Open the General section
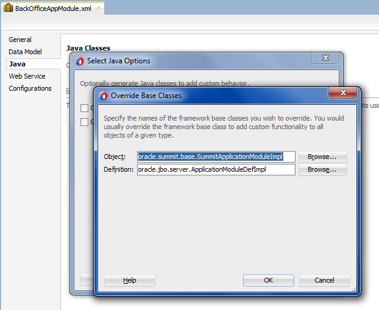 pyautogui.click(x=20, y=40)
